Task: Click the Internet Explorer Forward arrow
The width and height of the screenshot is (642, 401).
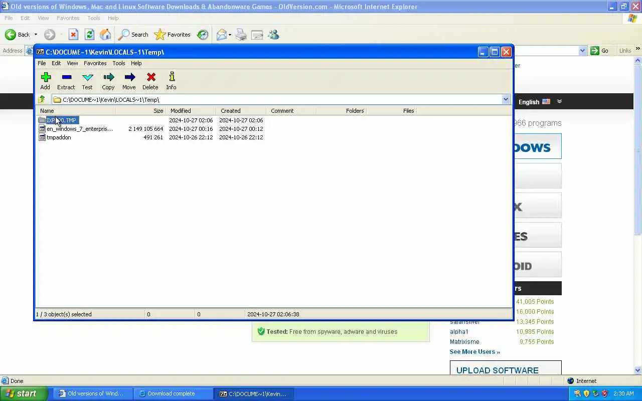Action: [x=49, y=35]
